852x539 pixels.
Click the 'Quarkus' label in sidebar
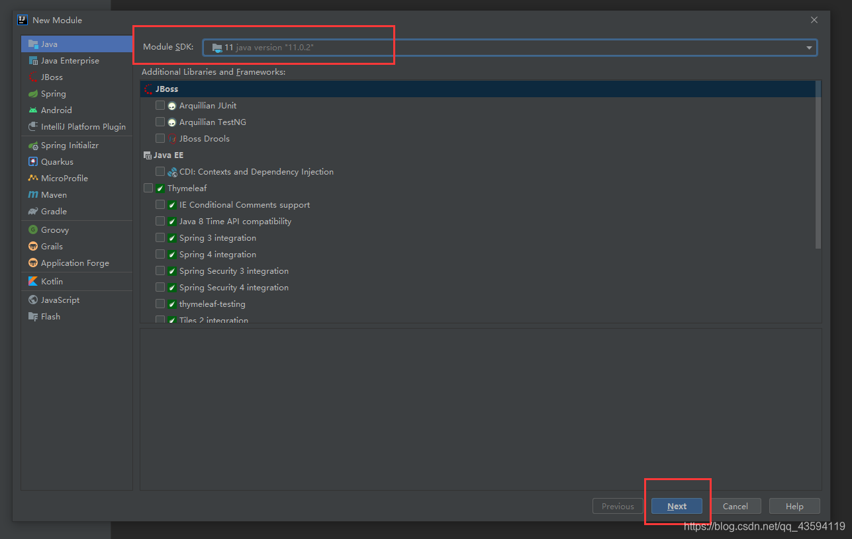click(x=57, y=162)
